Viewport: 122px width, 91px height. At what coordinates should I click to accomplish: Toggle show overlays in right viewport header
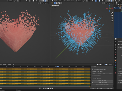tap(100, 1)
